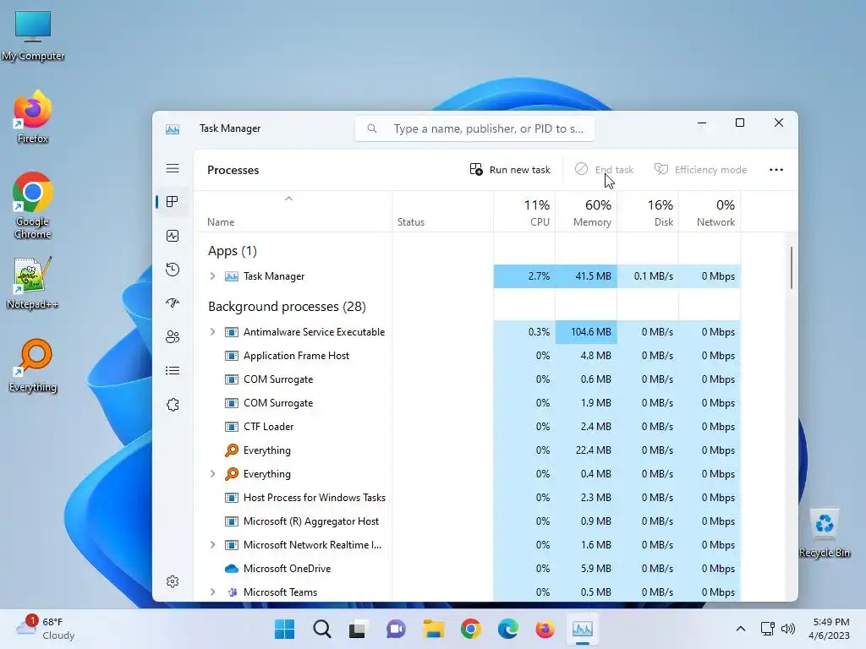866x649 pixels.
Task: Open the weather widget showing 68°F
Action: point(46,629)
